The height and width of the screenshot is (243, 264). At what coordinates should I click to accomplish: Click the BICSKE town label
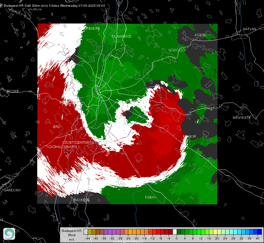13,91
